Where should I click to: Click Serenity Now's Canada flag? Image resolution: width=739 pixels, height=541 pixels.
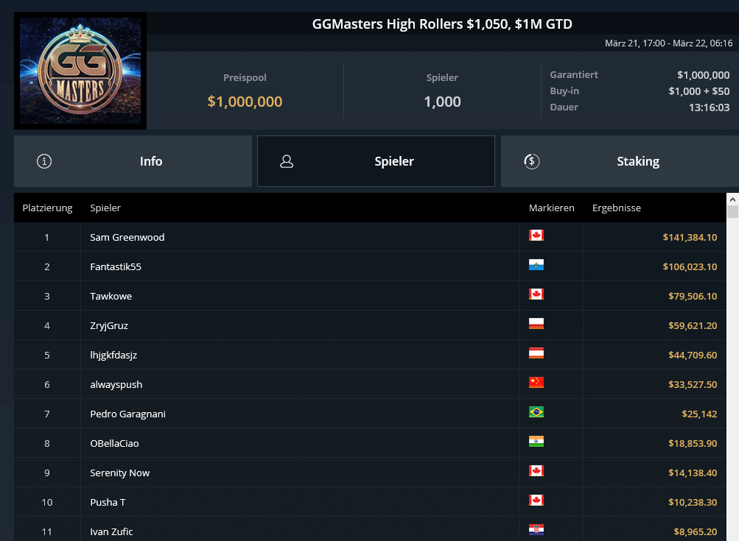tap(536, 470)
